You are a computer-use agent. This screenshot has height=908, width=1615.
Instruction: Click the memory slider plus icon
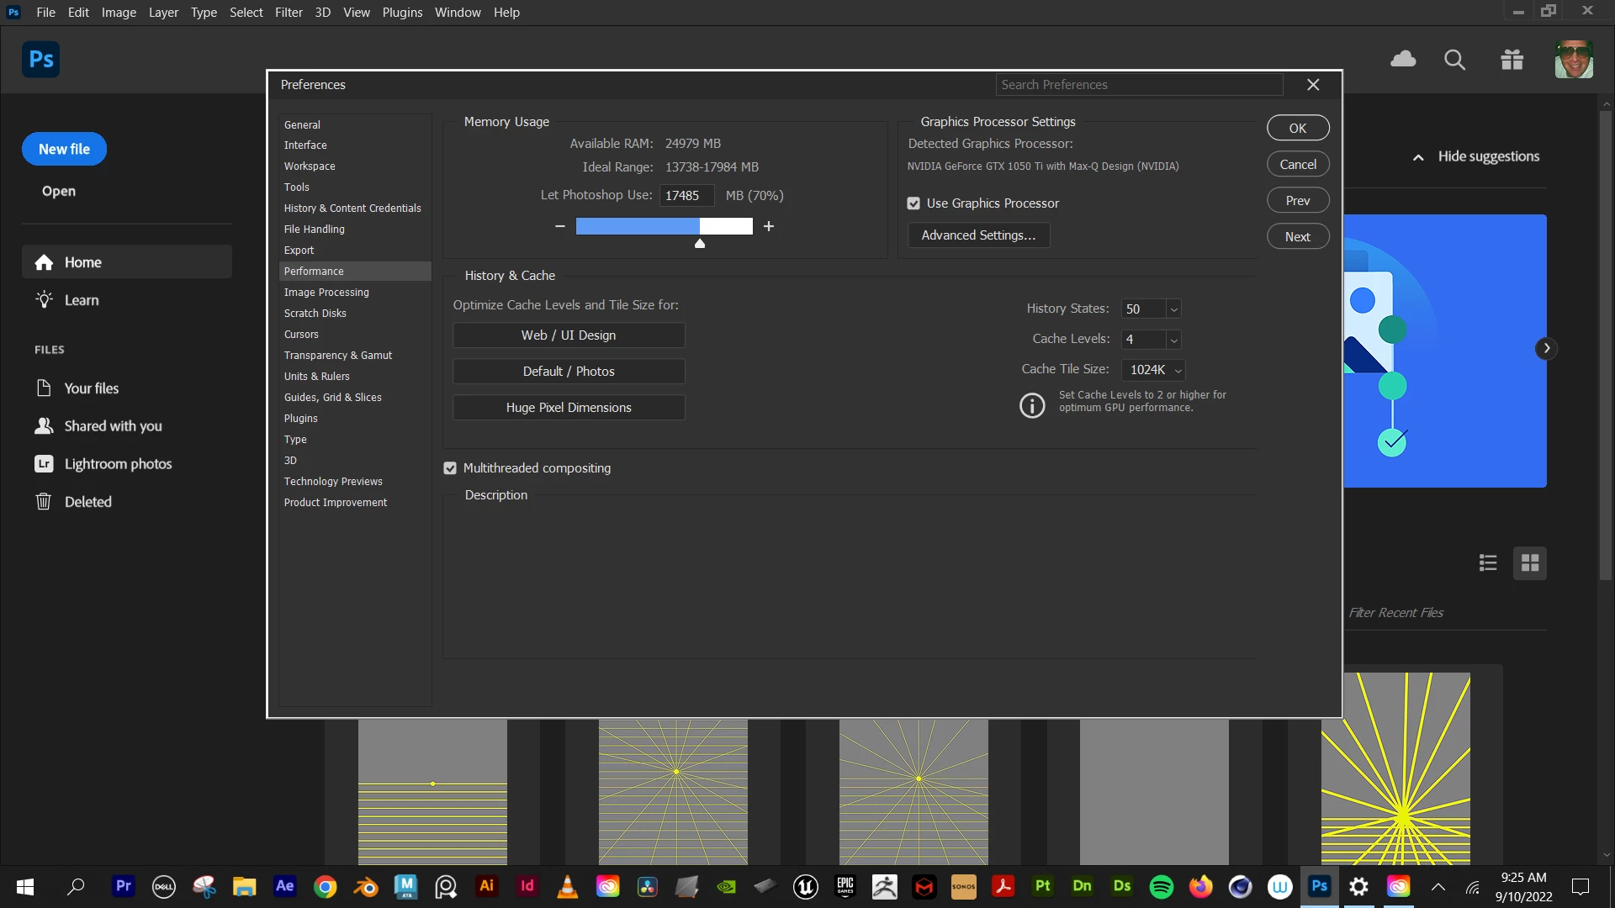point(769,226)
